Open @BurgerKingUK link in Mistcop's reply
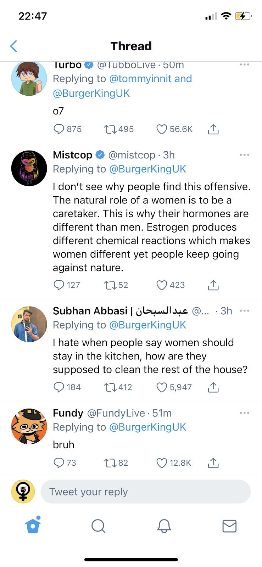This screenshot has height=567, width=262. (148, 169)
